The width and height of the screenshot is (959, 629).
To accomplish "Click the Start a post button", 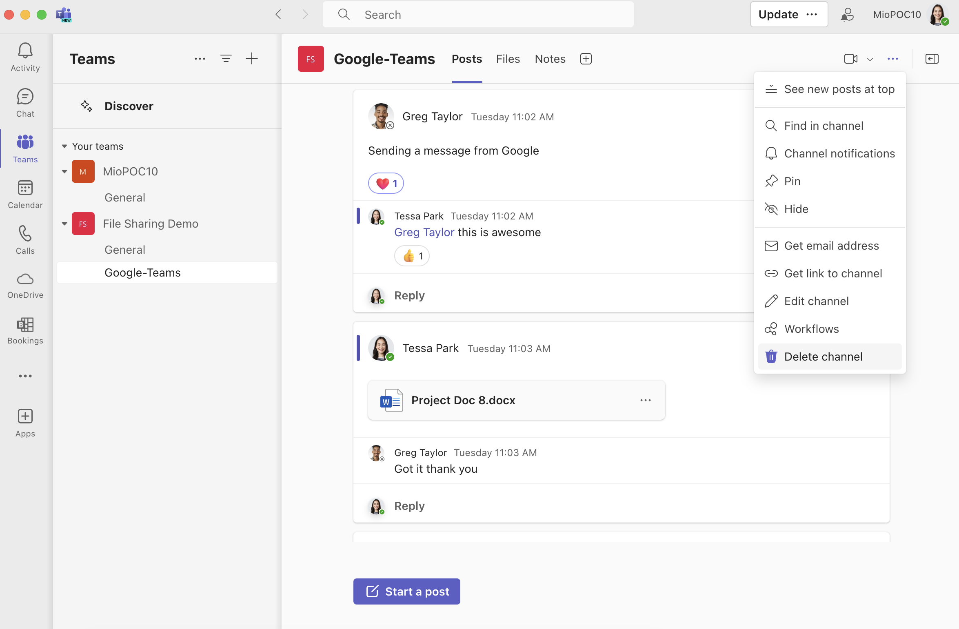I will [406, 591].
